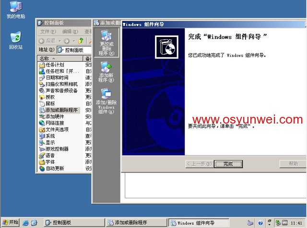Select the 鼠标 item icon
307x228 pixels.
point(42,103)
